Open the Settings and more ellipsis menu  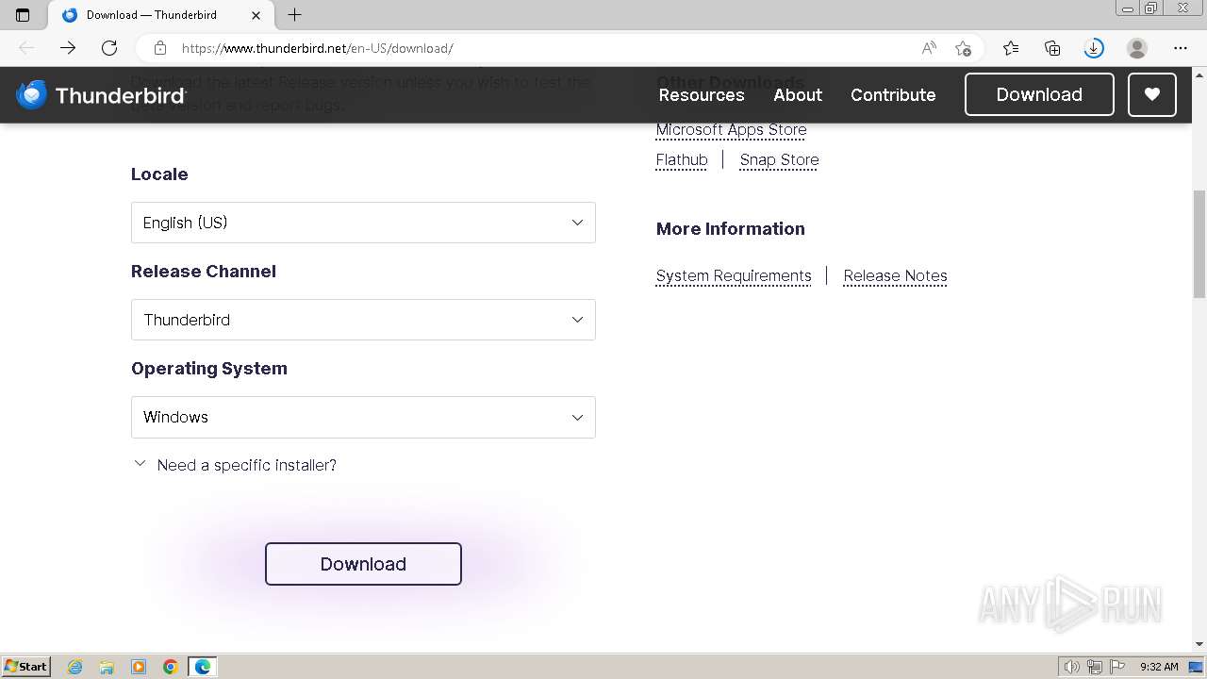(1181, 48)
